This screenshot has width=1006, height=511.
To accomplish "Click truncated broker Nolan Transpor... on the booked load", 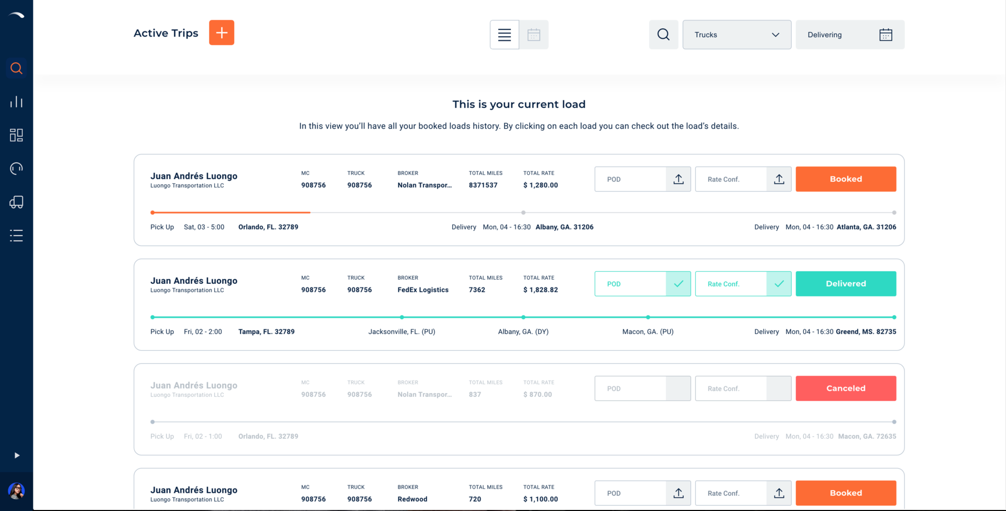I will coord(424,185).
